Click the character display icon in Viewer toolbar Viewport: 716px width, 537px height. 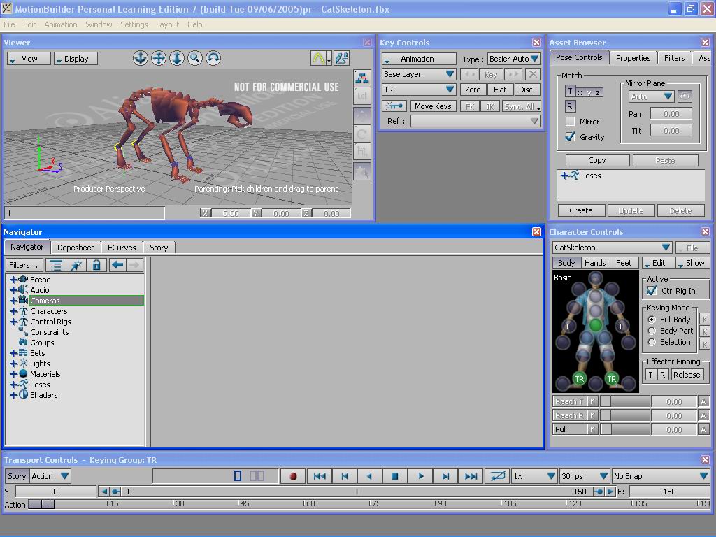pyautogui.click(x=341, y=58)
